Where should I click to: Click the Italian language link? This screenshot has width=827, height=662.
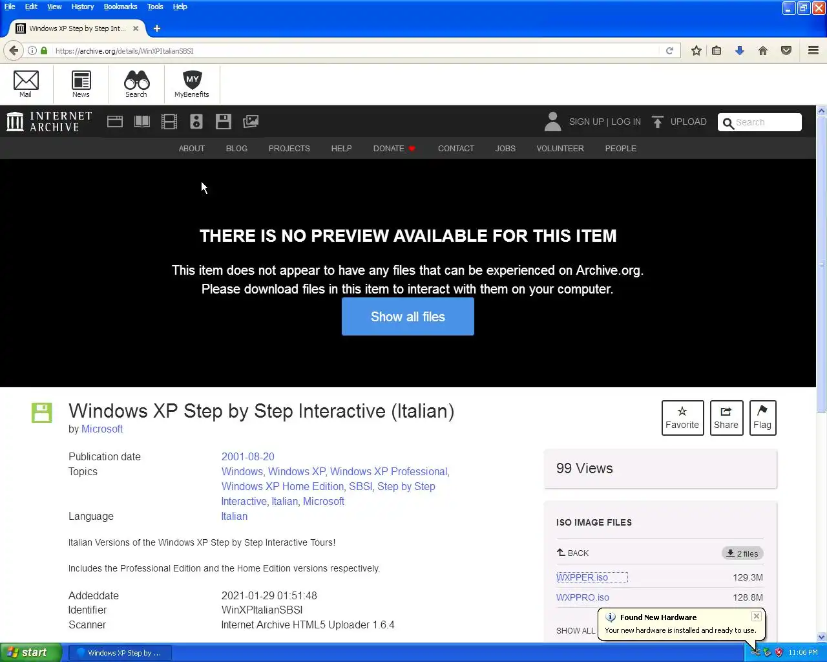235,517
